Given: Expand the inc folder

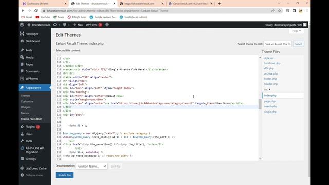Looking at the screenshot, I should point(267,89).
